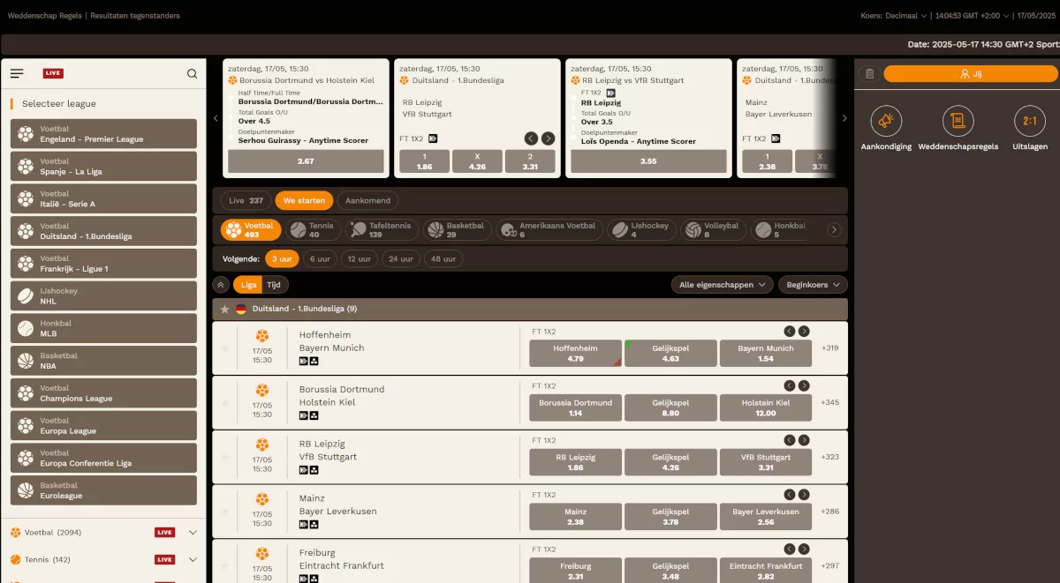The width and height of the screenshot is (1060, 583).
Task: Open Weddenschapsregels rules icon
Action: [x=958, y=121]
